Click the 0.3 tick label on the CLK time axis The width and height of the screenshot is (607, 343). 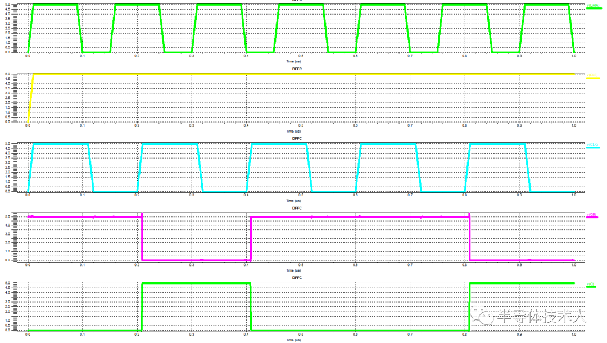[192, 195]
